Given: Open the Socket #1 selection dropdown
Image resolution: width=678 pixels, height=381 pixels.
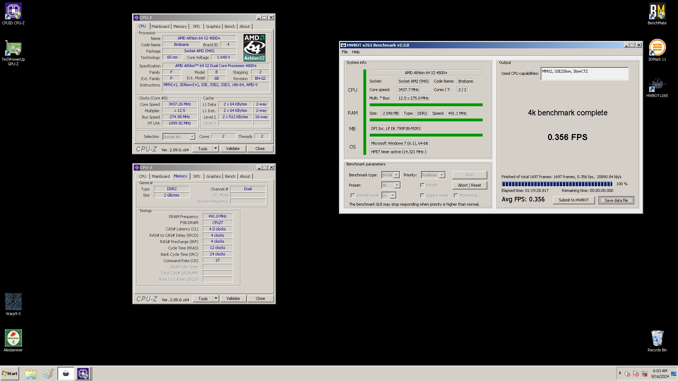Looking at the screenshot, I should 179,137.
